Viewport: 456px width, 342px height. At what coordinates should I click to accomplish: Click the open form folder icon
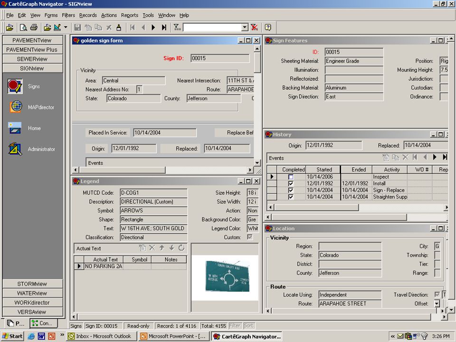pyautogui.click(x=47, y=28)
